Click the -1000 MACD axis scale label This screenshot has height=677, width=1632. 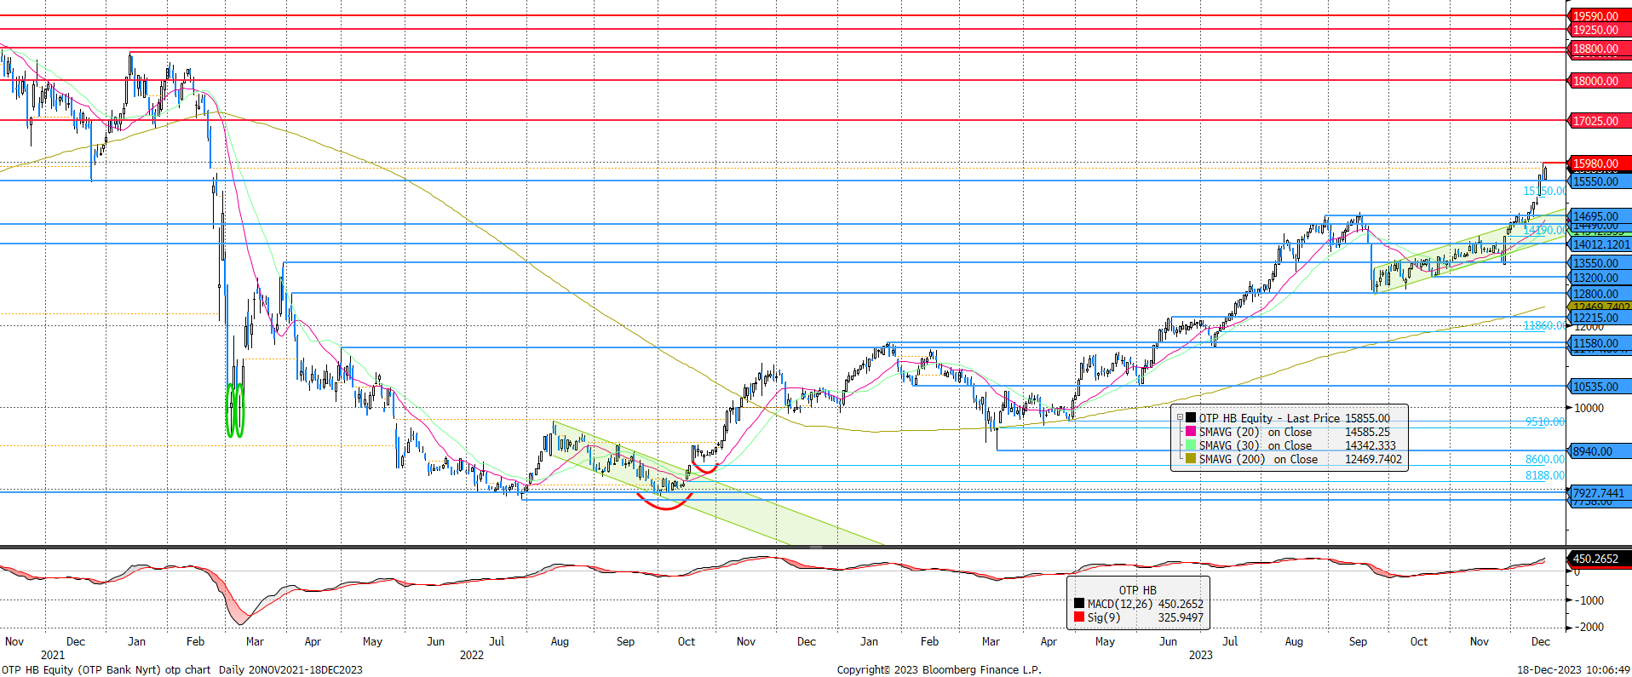[x=1589, y=600]
